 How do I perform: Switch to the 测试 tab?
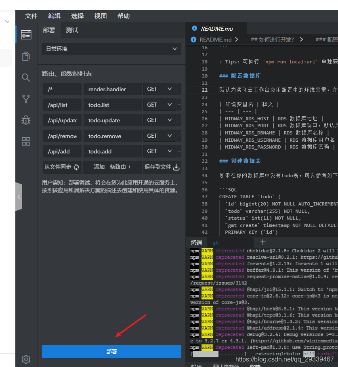tap(72, 30)
